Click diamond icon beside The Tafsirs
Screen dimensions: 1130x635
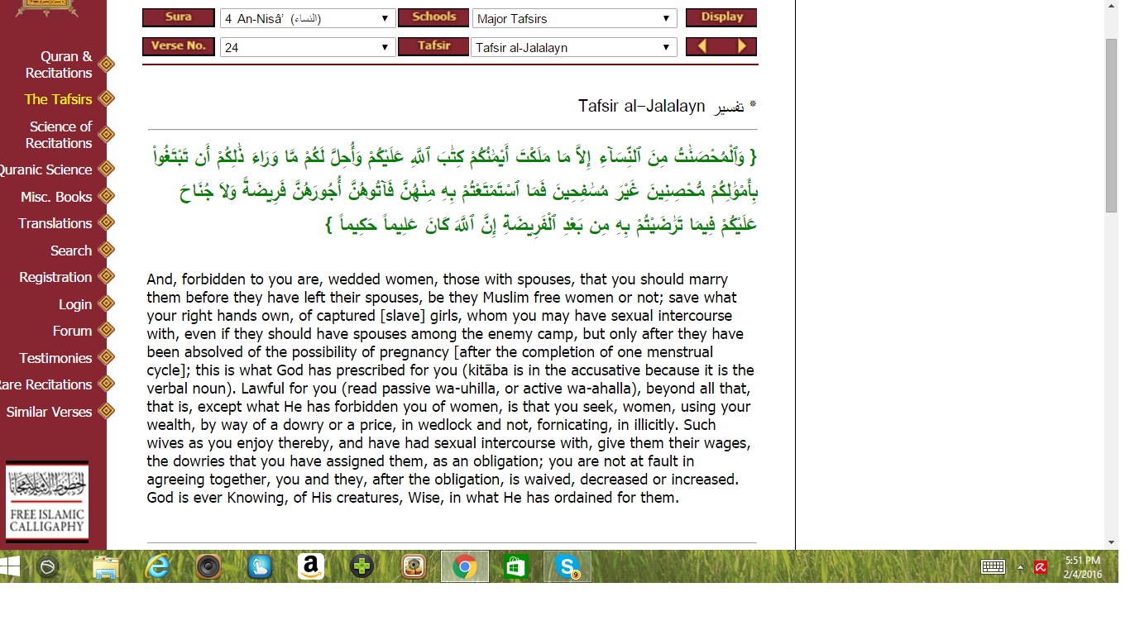pyautogui.click(x=106, y=98)
